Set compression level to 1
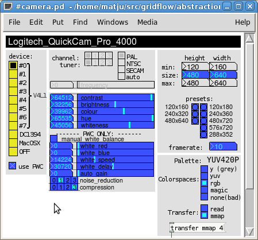 [61, 187]
